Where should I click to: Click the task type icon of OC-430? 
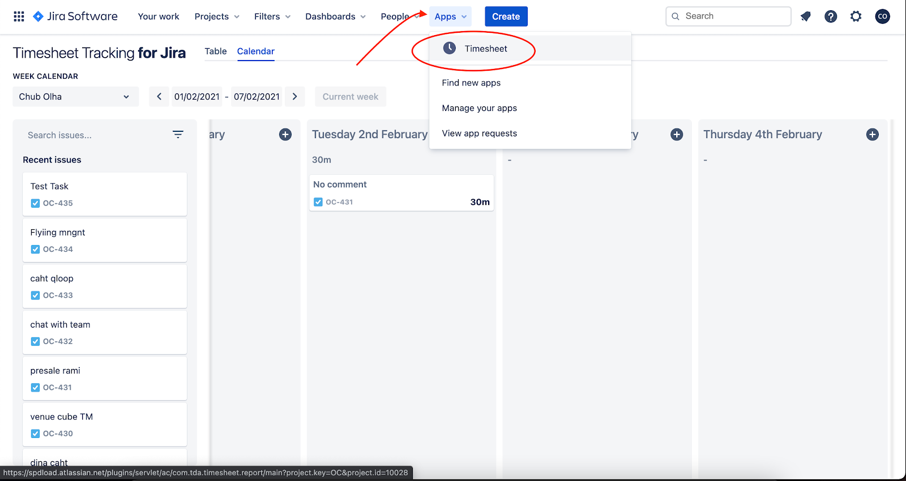[35, 433]
